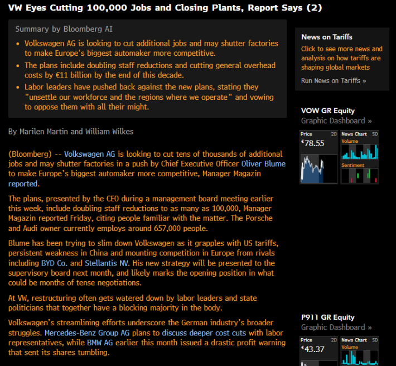Click the P911 price €43.37
This screenshot has width=396, height=366.
click(x=313, y=350)
